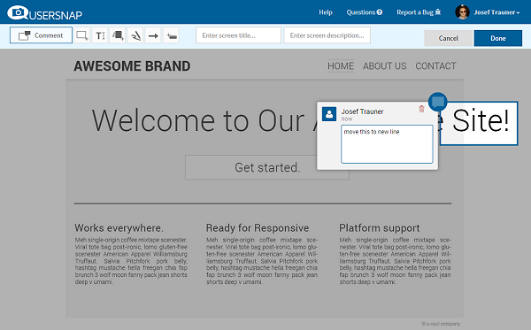Click the highlighted 'Site!' region

point(479,124)
